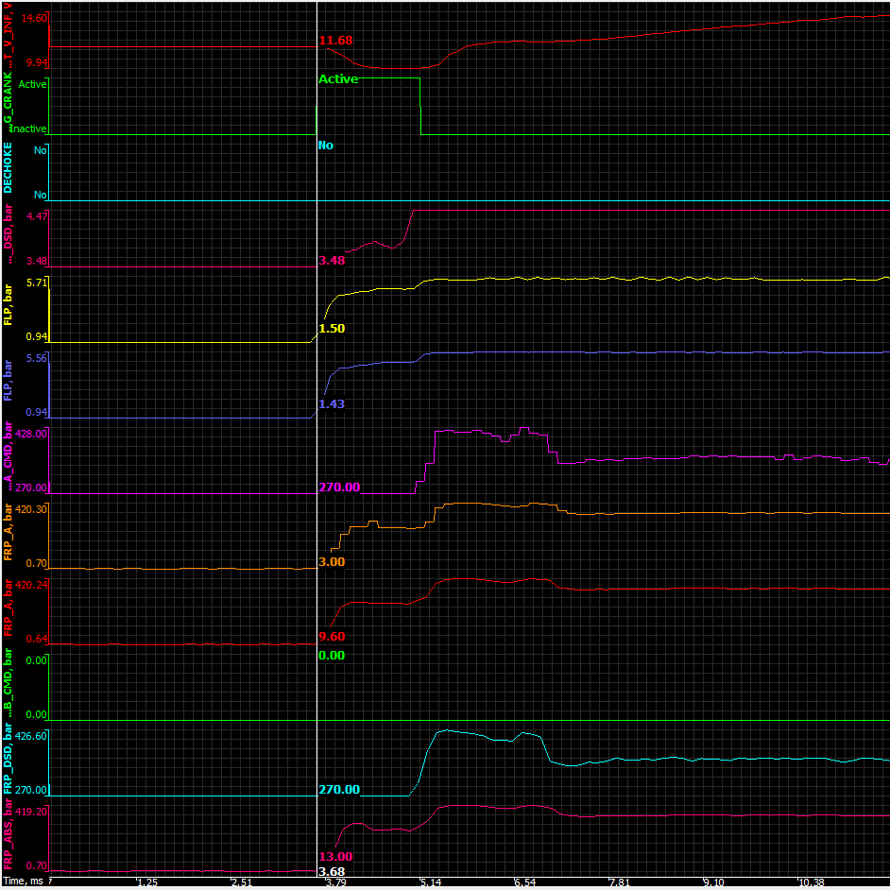Select the orange FRP_A, bar axis label
This screenshot has width=890, height=890.
[x=9, y=532]
